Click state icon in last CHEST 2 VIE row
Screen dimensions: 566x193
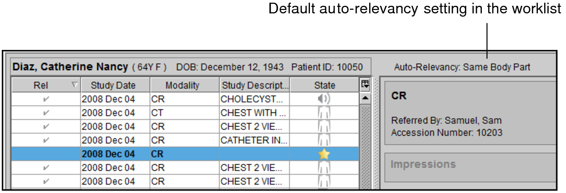coord(324,182)
